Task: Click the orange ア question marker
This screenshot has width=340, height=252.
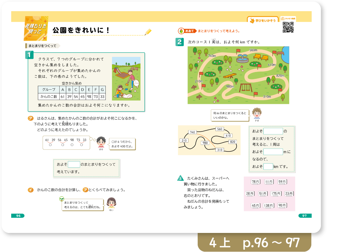Action: click(x=30, y=118)
